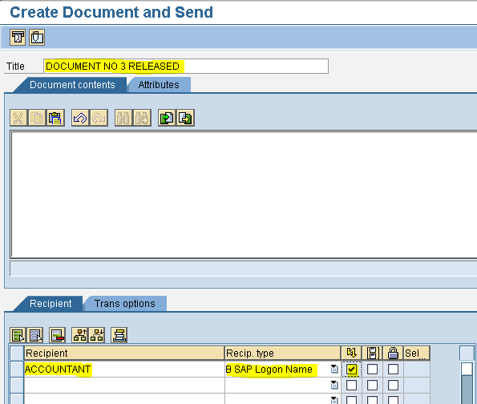Viewport: 477px width, 404px height.
Task: Click the Move to trash icon in top toolbar
Action: point(37,38)
